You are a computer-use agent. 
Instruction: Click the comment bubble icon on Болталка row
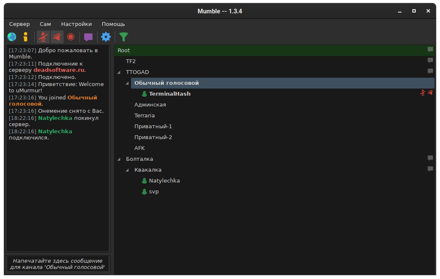(x=430, y=158)
